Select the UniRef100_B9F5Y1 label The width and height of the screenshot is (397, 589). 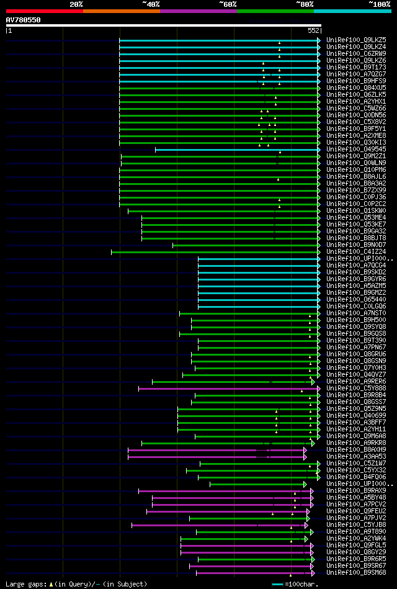[x=357, y=129]
